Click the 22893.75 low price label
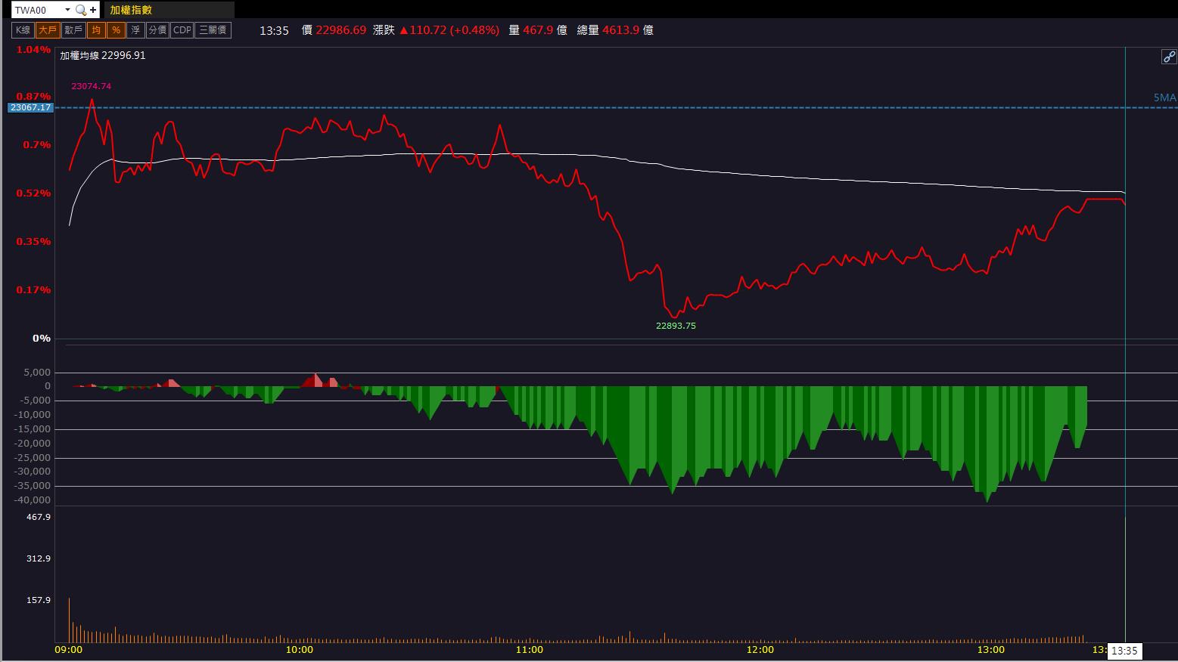 (676, 326)
